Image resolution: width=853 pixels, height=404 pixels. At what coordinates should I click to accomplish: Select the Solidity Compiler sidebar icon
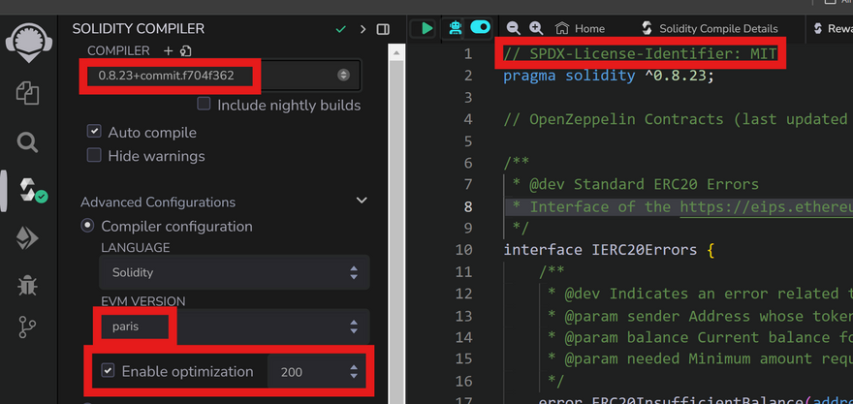click(29, 189)
